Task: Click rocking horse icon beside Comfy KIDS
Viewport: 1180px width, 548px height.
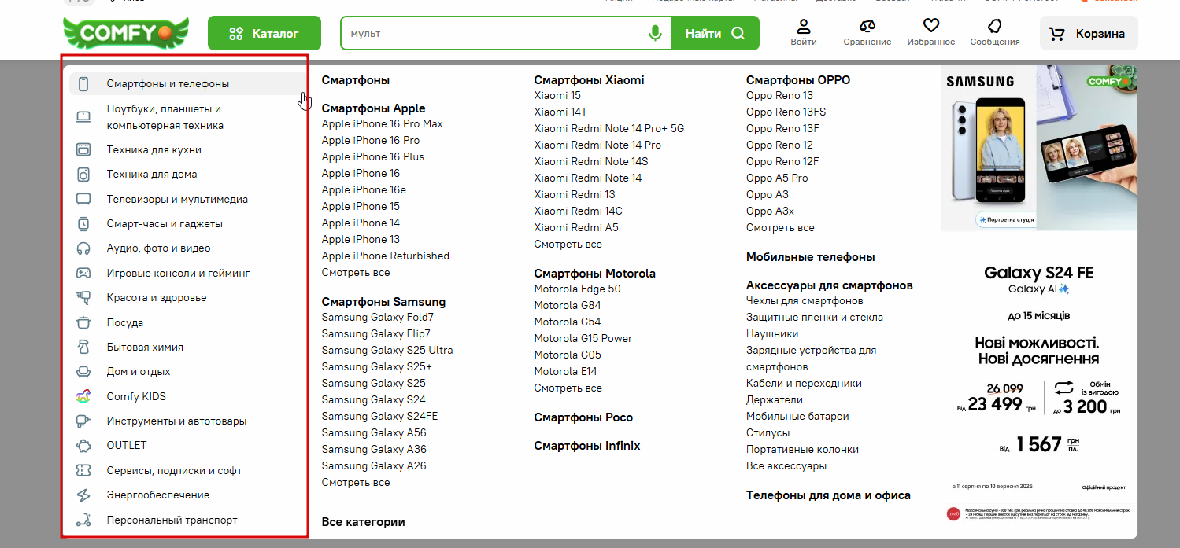Action: click(x=83, y=396)
